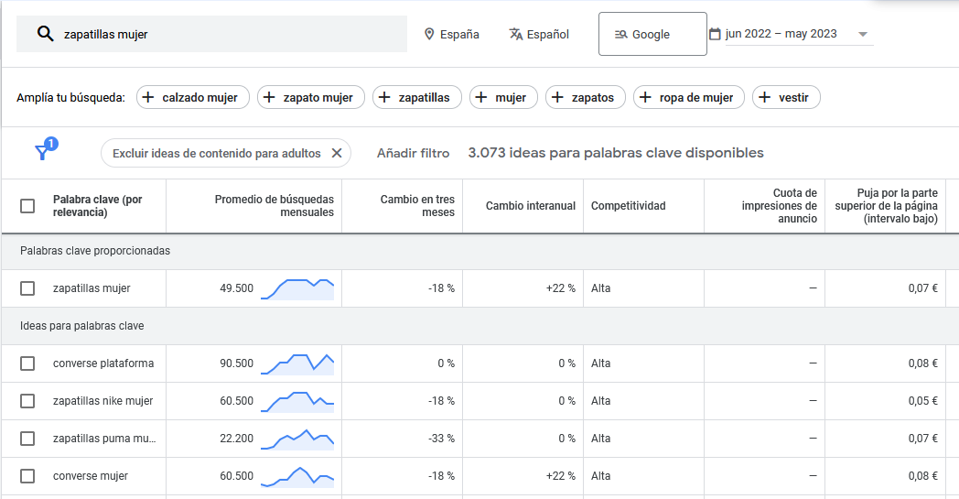Sort by Cambio interanual column header
The width and height of the screenshot is (959, 499).
point(530,206)
